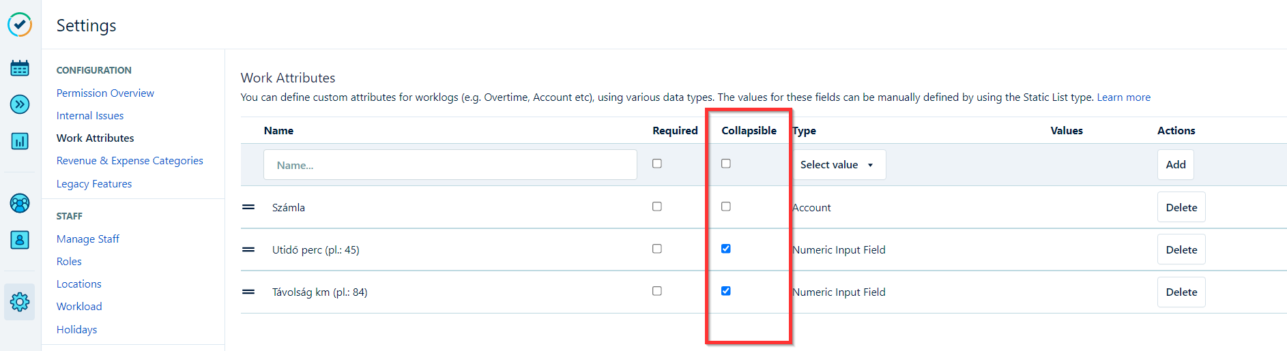This screenshot has height=351, width=1287.
Task: Click the drag handle for Távolság km row
Action: [248, 292]
